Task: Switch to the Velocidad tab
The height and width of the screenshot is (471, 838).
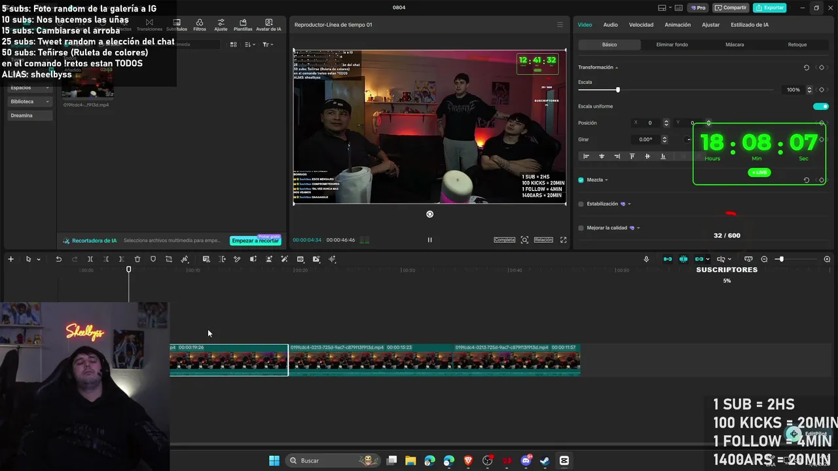Action: [641, 25]
